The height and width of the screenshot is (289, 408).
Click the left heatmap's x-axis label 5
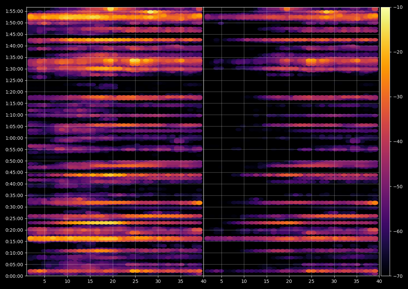coord(45,282)
